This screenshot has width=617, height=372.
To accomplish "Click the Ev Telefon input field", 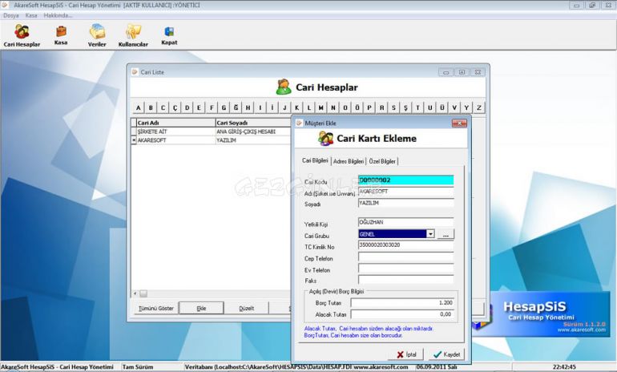I will pos(405,269).
